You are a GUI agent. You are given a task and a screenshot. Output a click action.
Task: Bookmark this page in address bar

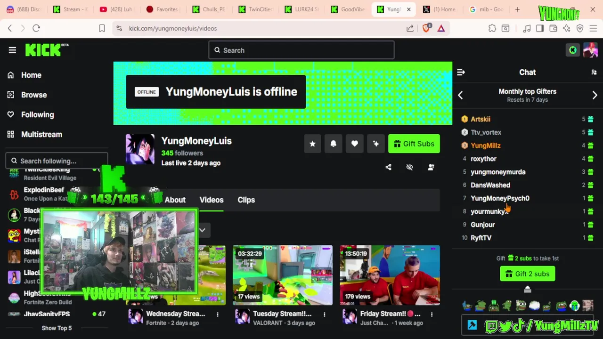[102, 28]
